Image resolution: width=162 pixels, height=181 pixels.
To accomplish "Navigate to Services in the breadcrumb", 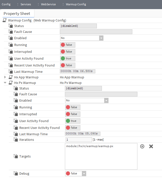I will (x=26, y=4).
